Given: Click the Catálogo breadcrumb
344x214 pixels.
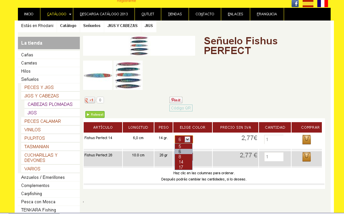Looking at the screenshot, I should (x=68, y=26).
